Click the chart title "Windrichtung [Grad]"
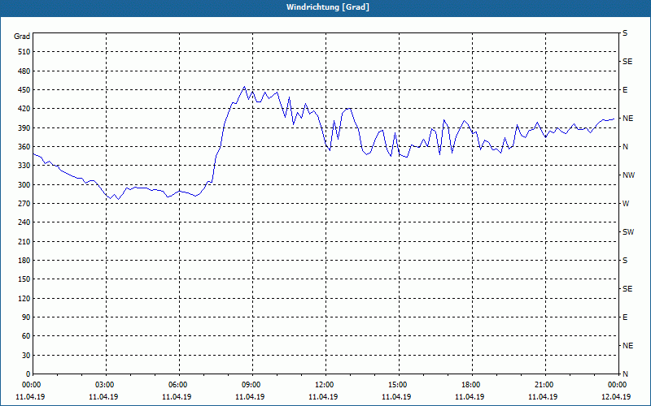Image resolution: width=651 pixels, height=406 pixels. pos(328,7)
